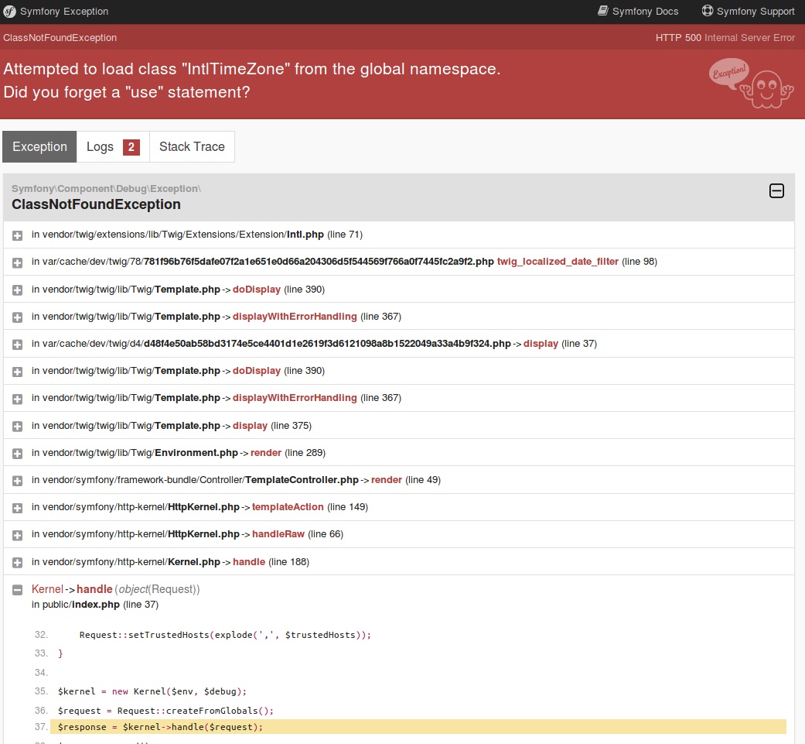Image resolution: width=805 pixels, height=744 pixels.
Task: Click the Logs count badge showing 2
Action: tap(131, 147)
